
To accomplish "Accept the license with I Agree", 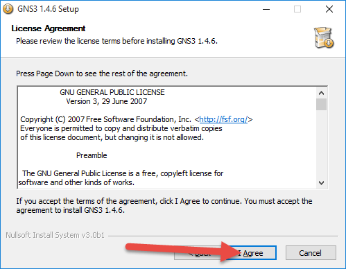I will point(253,252).
